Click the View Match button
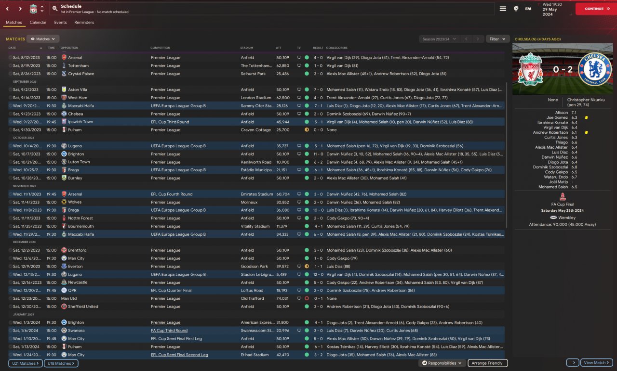Viewport: 617px width, 371px height. 596,363
